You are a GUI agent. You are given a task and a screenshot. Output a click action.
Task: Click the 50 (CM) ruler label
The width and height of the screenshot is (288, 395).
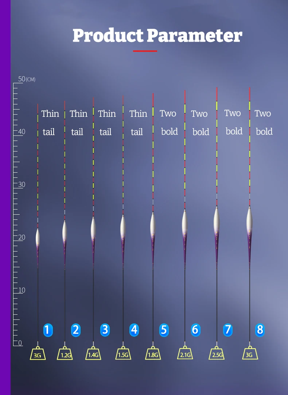pos(27,79)
